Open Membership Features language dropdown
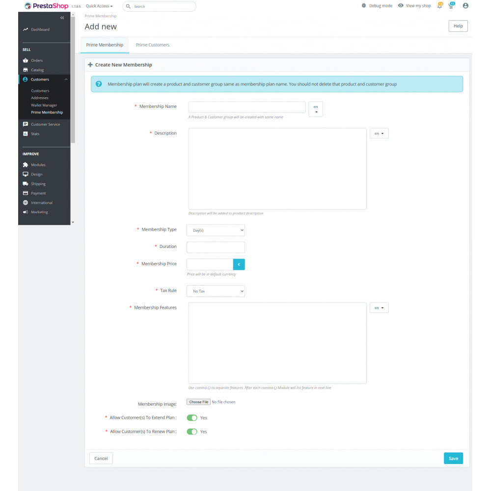The height and width of the screenshot is (491, 491). point(379,308)
